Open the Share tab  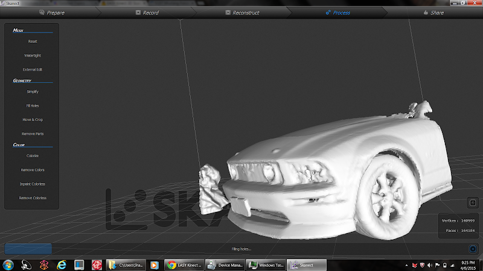click(x=433, y=13)
